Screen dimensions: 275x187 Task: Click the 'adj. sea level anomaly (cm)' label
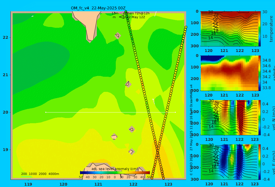tap(115, 169)
